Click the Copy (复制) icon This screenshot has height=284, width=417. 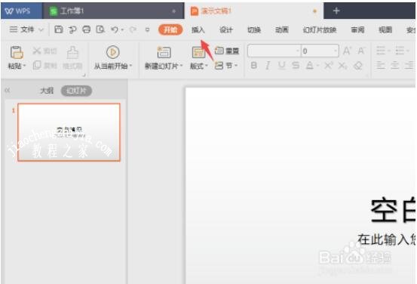tap(37, 65)
